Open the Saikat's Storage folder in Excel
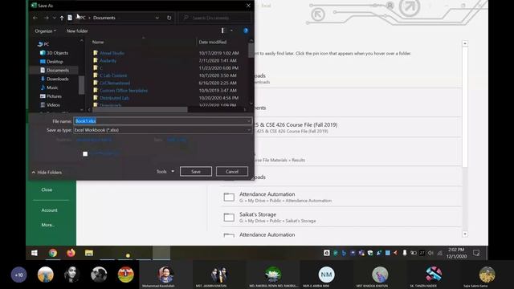The width and height of the screenshot is (514, 289). 341,218
